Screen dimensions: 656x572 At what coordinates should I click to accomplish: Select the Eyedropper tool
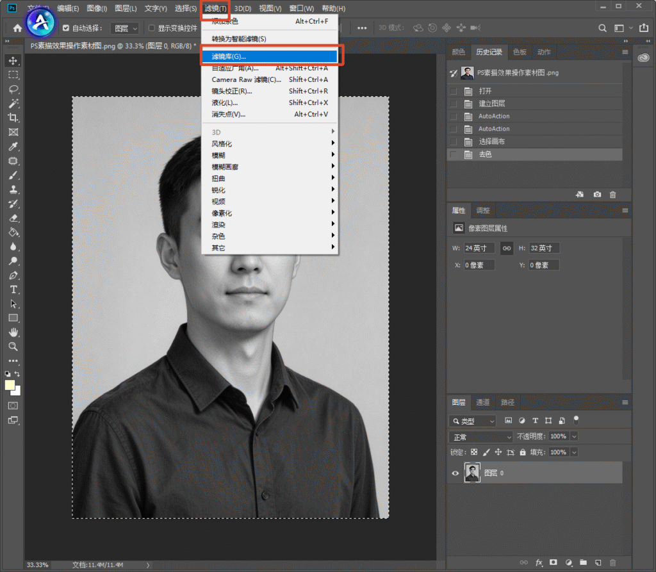point(13,147)
